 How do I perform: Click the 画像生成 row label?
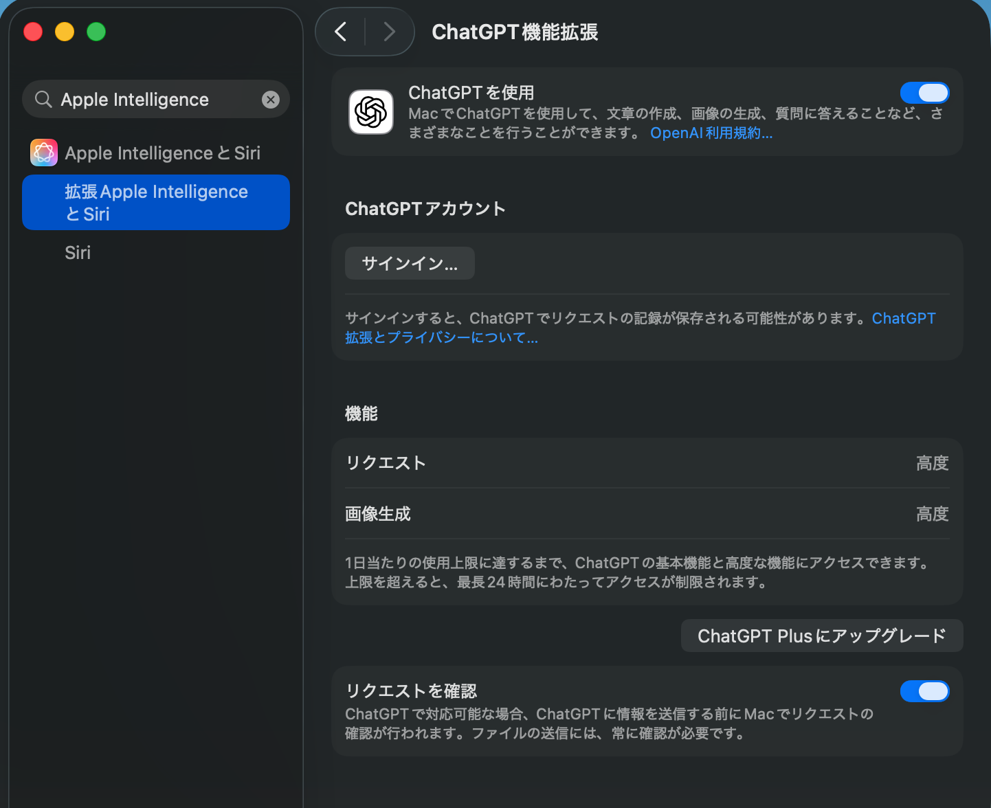[x=378, y=514]
